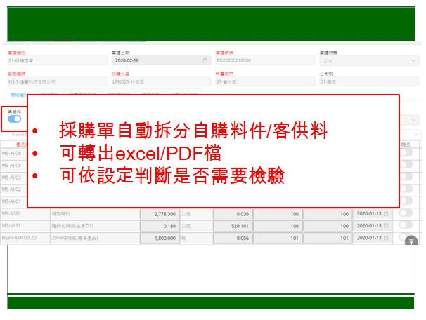This screenshot has width=426, height=320.
Task: Click unit price cell 0.036
Action: tap(233, 214)
